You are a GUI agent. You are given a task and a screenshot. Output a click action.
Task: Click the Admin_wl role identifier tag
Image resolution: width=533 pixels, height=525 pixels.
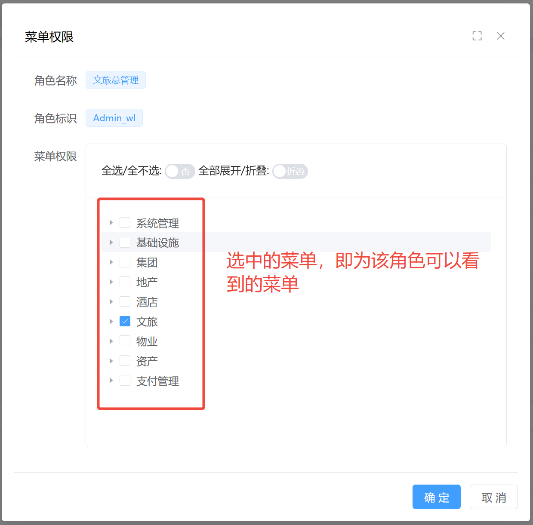tap(114, 118)
